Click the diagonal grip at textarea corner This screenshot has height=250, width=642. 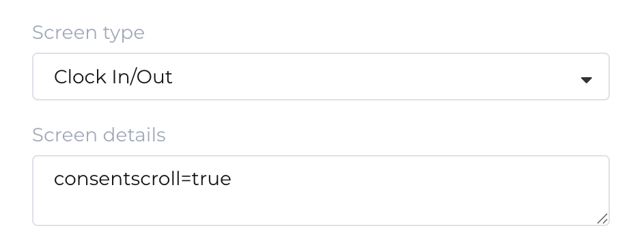click(602, 219)
